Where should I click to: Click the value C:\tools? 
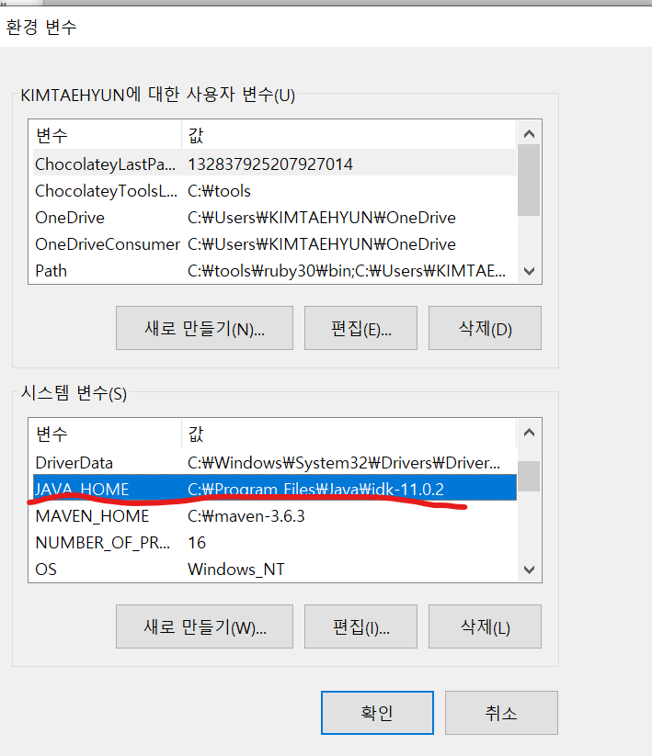point(219,191)
